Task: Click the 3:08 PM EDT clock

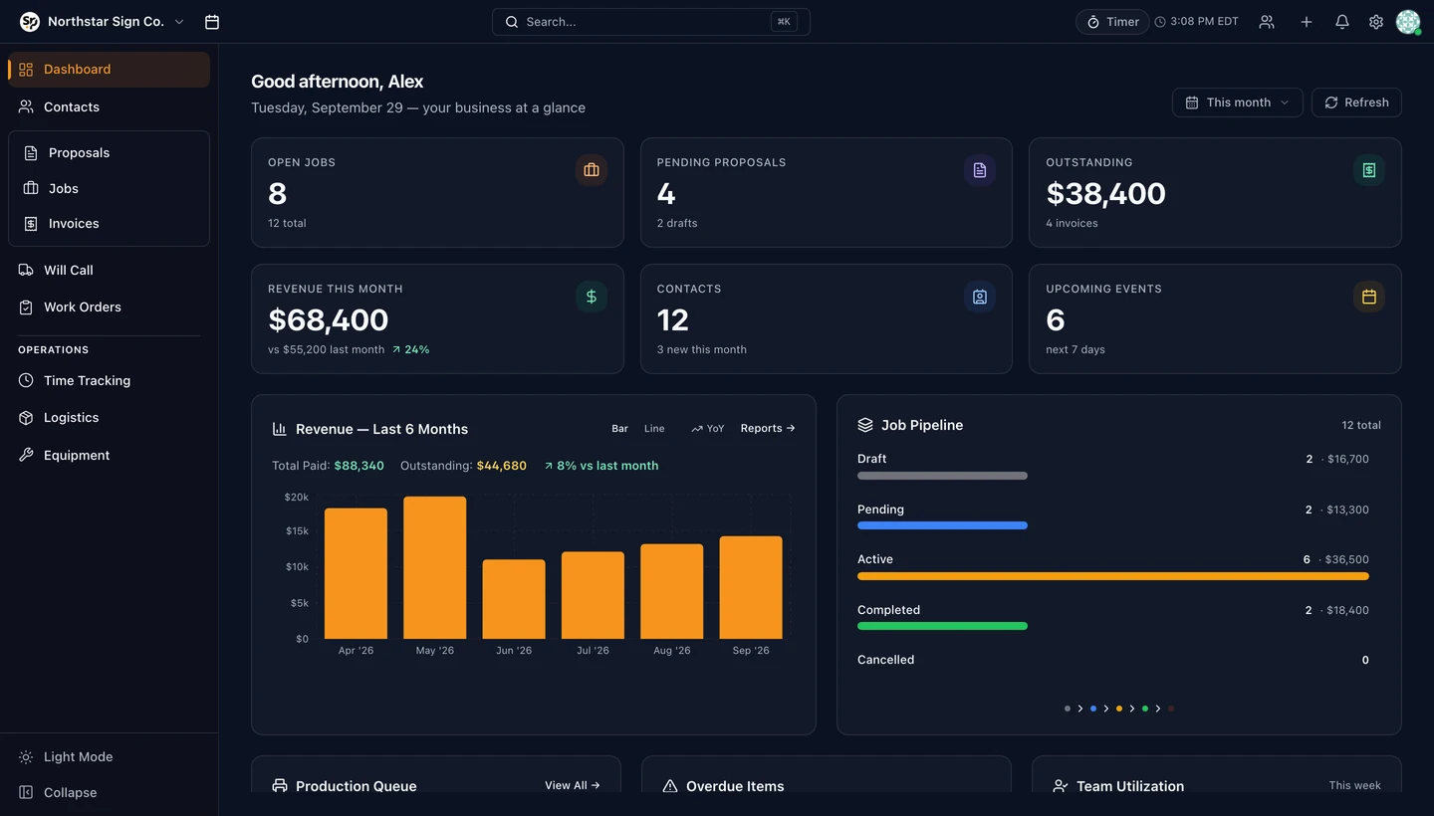Action: click(1197, 22)
